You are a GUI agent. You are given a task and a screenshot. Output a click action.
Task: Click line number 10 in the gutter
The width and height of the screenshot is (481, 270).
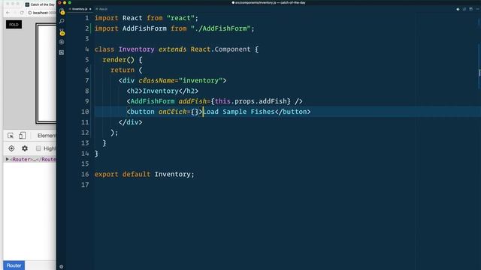pos(85,112)
